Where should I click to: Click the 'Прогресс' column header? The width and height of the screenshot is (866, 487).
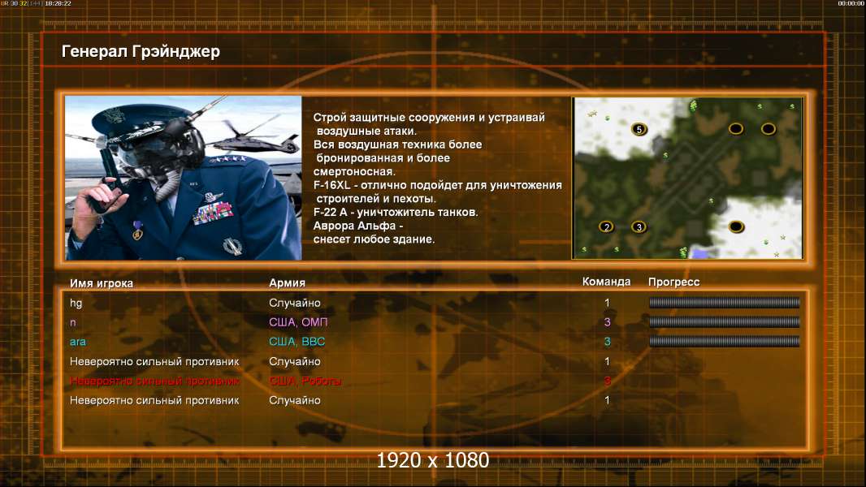pyautogui.click(x=673, y=282)
